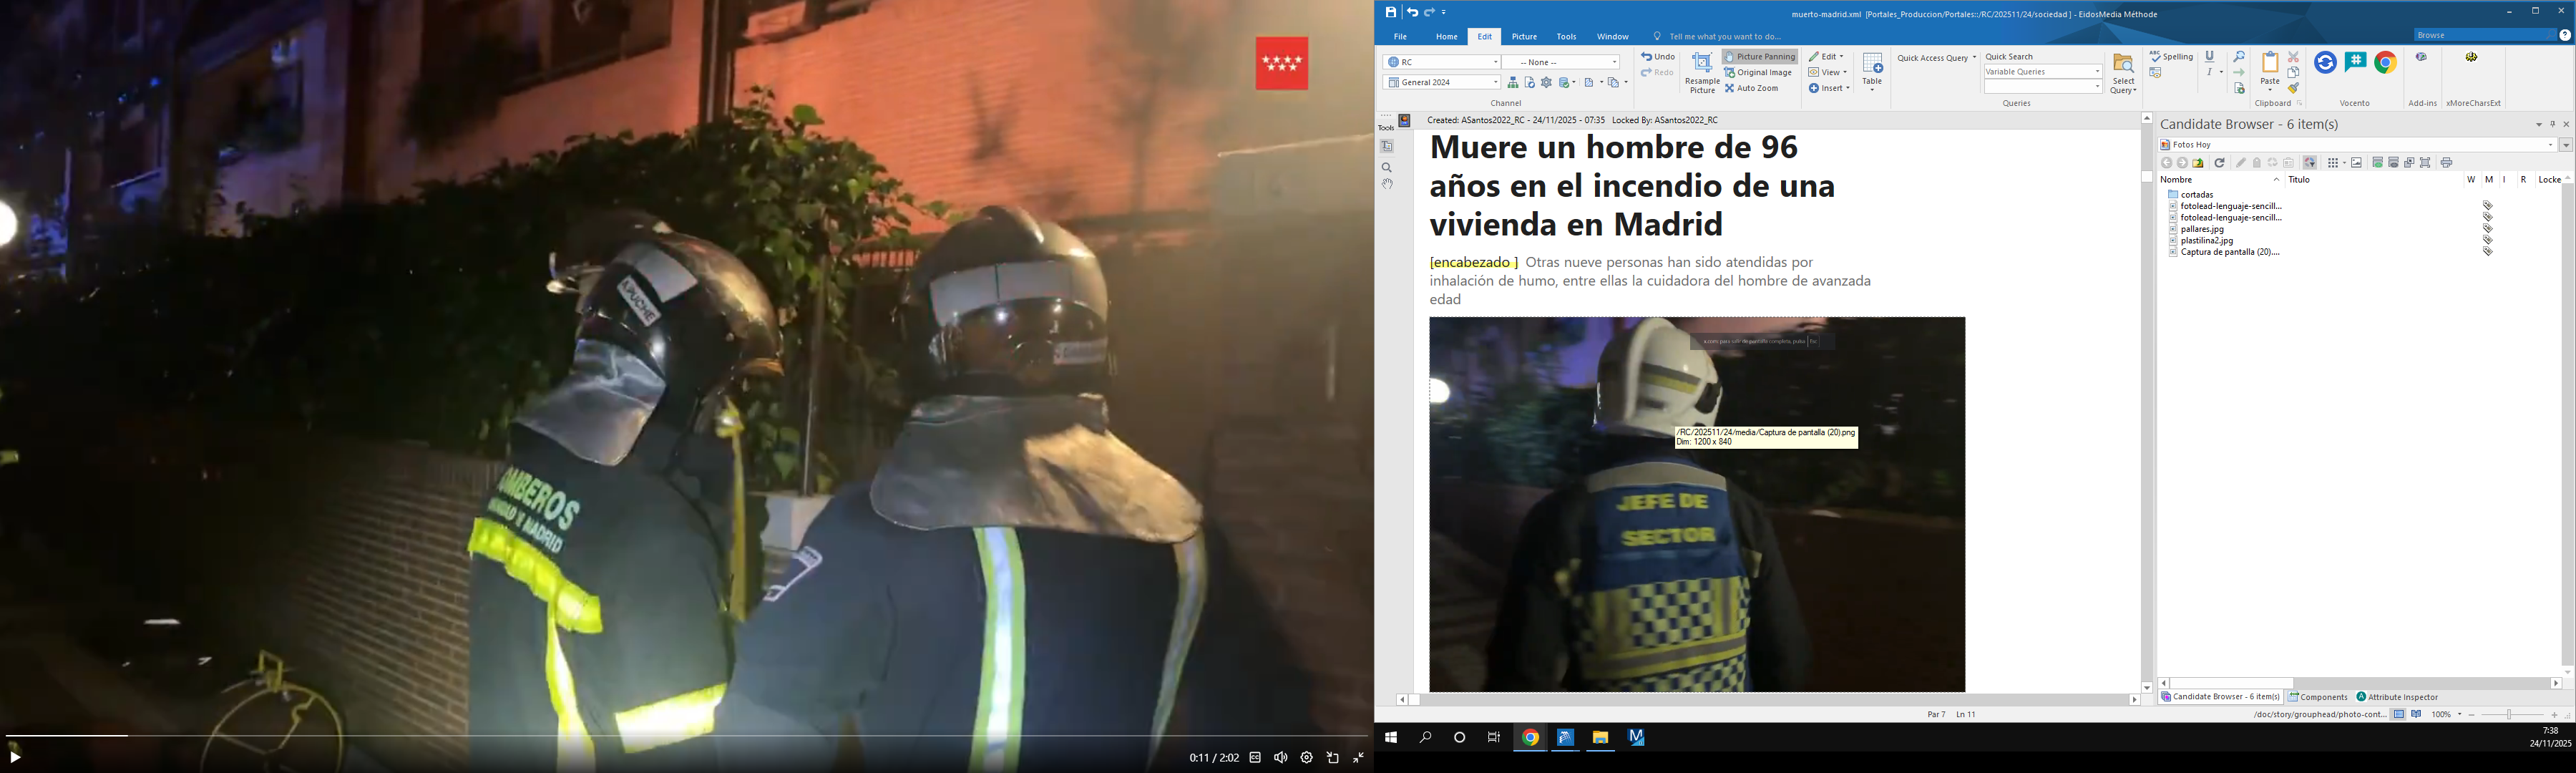Click the xMoreCharsExt gear icon
The image size is (2576, 773).
coord(2471,57)
